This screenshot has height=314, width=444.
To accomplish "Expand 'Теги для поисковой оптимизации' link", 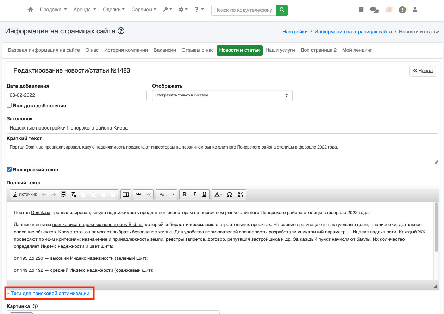I will (x=48, y=293).
